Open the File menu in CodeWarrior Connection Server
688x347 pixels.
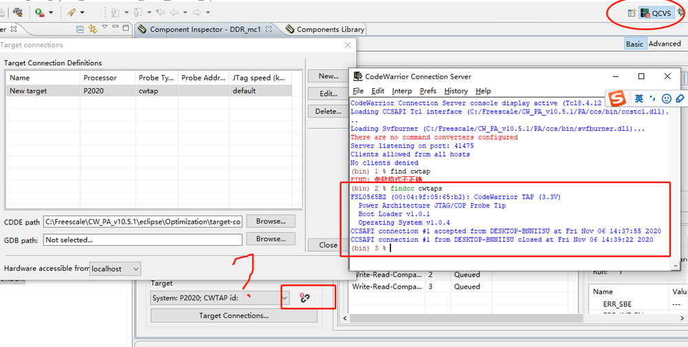(358, 91)
